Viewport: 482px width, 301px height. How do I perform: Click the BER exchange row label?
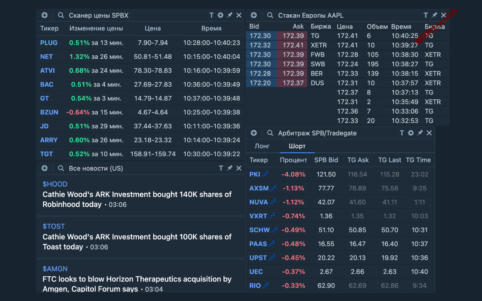click(316, 73)
